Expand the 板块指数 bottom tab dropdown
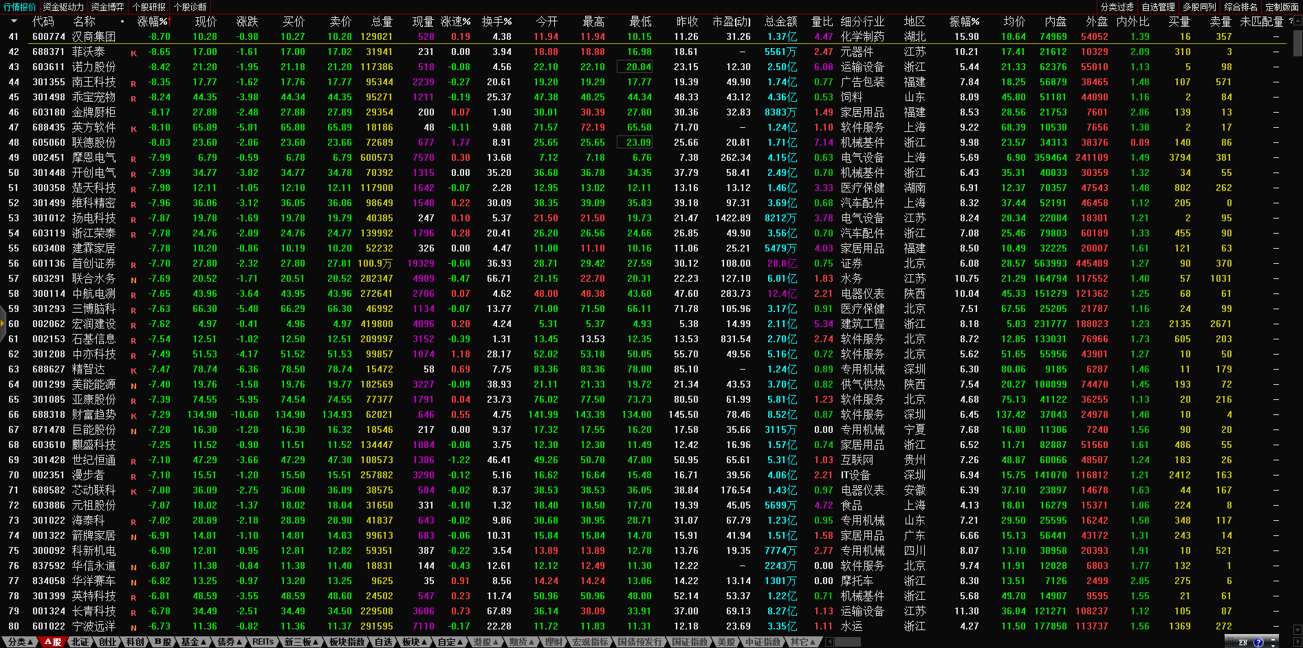The width and height of the screenshot is (1303, 648). click(347, 642)
